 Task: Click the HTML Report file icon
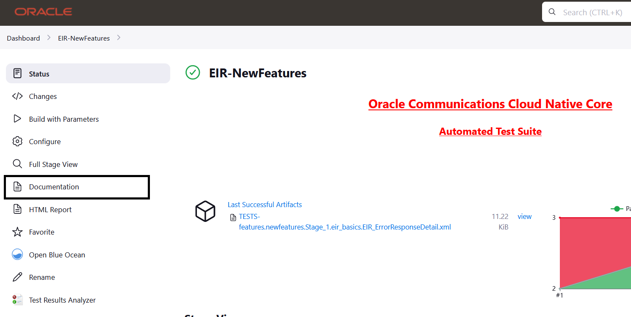[x=17, y=209]
